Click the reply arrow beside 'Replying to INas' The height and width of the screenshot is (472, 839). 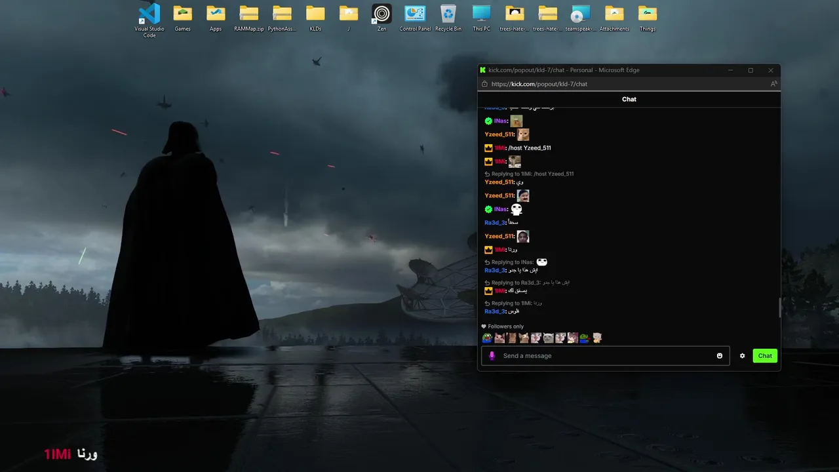coord(487,262)
